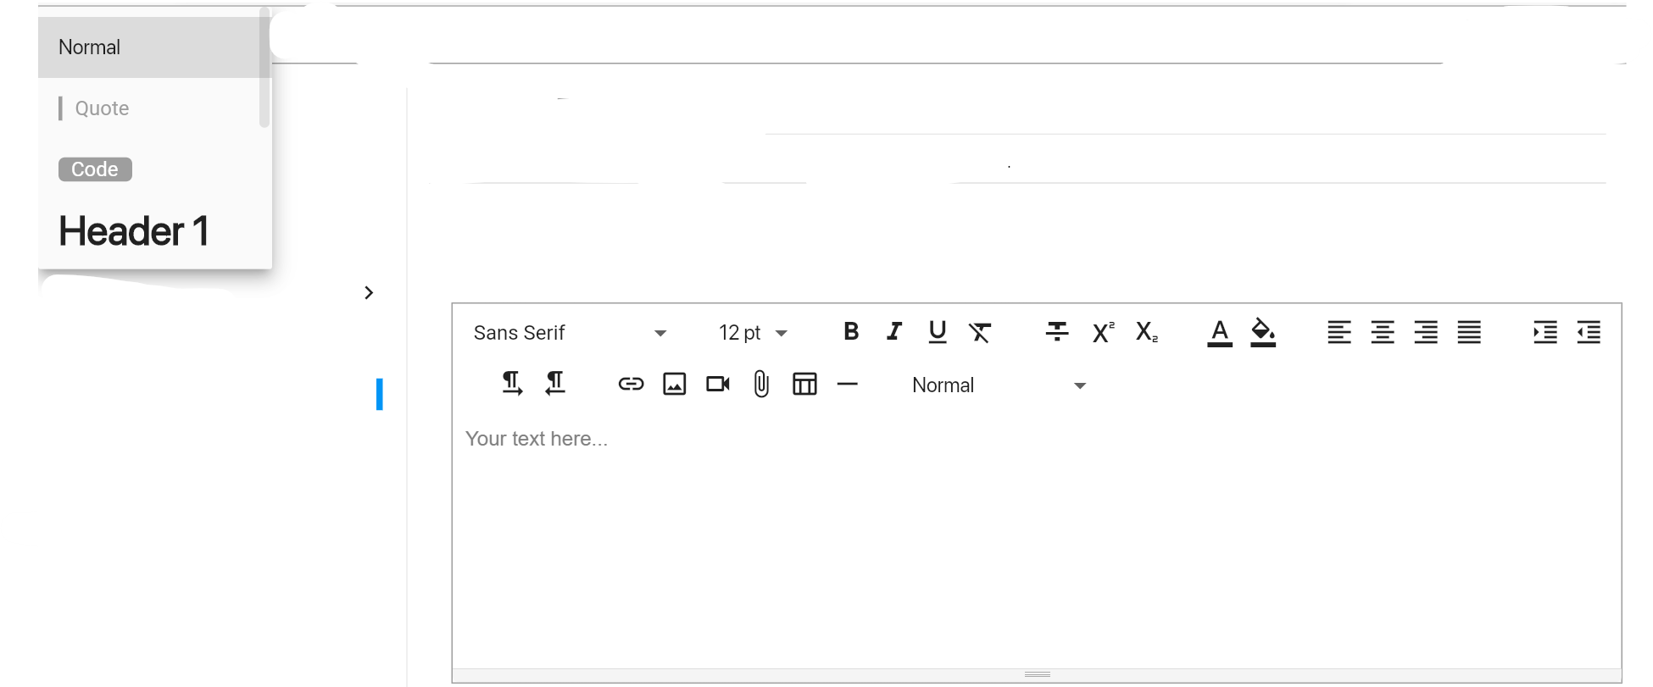Choose Quote from the style popup
The width and height of the screenshot is (1653, 687).
[102, 108]
